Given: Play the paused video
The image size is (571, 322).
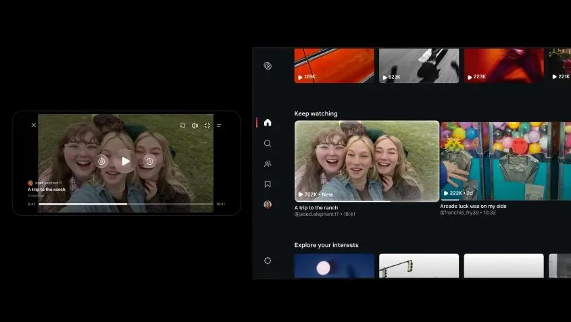Looking at the screenshot, I should click(125, 161).
